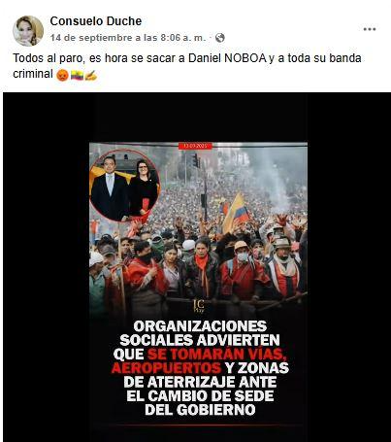Click the man with red scarf at center
391x442 pixels.
click(203, 267)
